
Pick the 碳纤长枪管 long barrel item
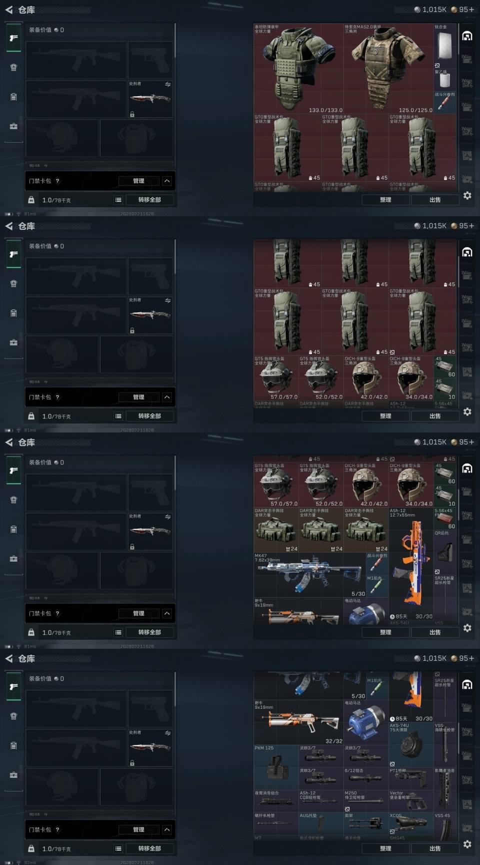tap(276, 824)
